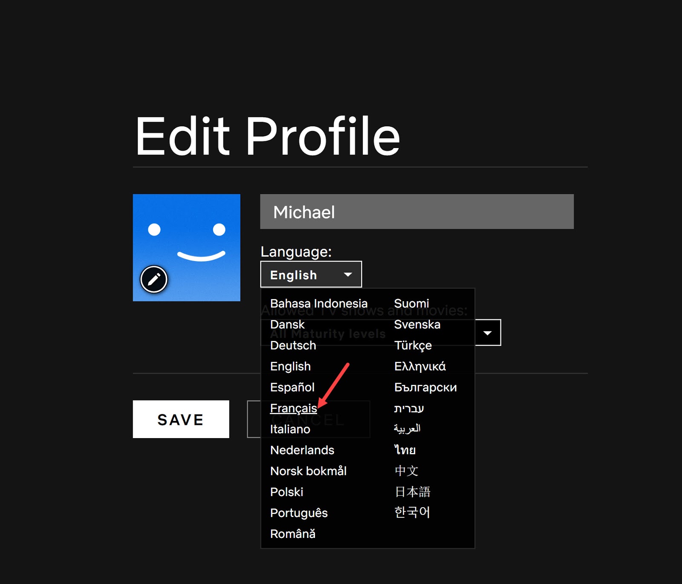
Task: Select 中文 language option
Action: pyautogui.click(x=407, y=471)
